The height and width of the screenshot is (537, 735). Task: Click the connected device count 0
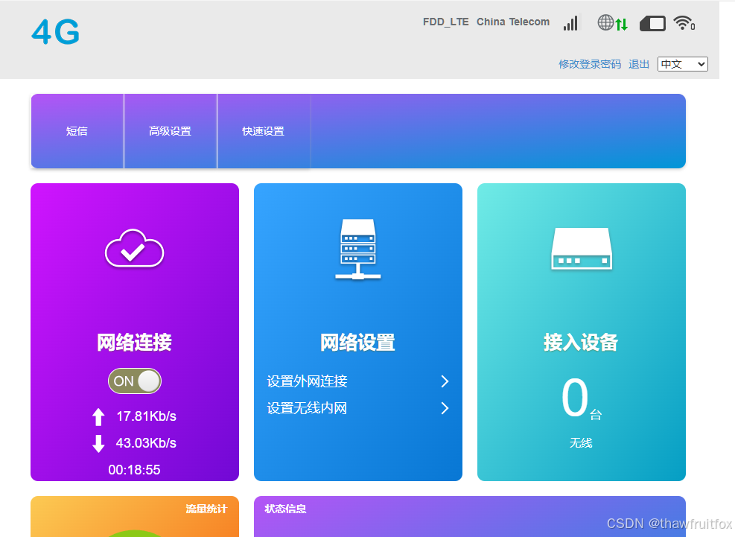[x=575, y=398]
